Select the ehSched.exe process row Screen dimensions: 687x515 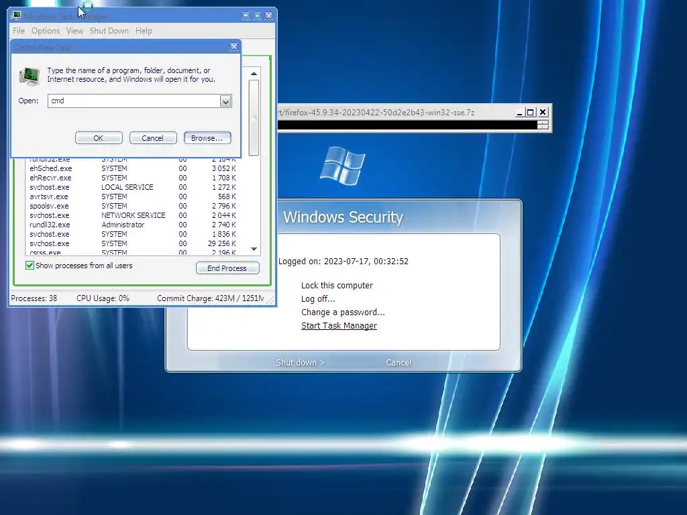pos(133,168)
